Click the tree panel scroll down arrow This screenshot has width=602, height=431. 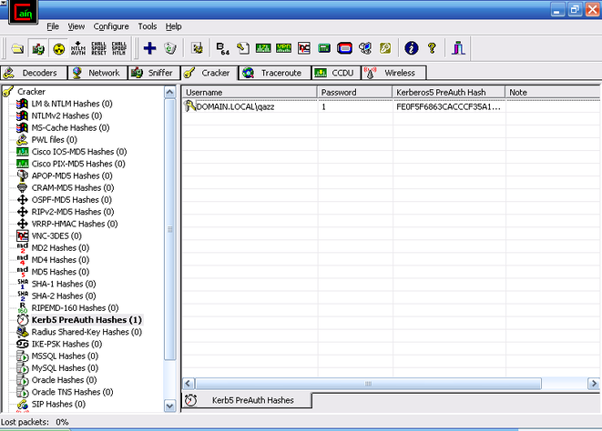click(169, 406)
